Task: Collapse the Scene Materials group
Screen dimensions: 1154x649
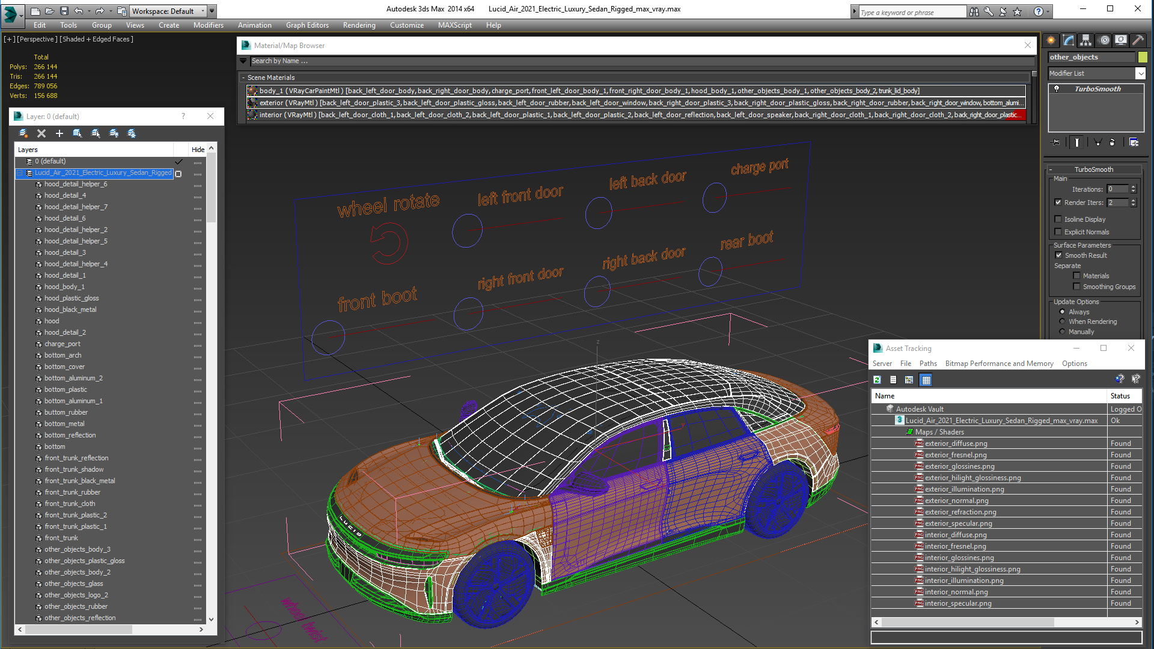Action: (243, 78)
